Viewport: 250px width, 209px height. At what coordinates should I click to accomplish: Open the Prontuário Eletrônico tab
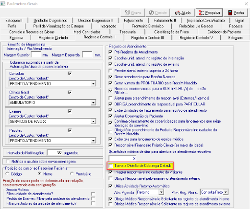pyautogui.click(x=148, y=26)
